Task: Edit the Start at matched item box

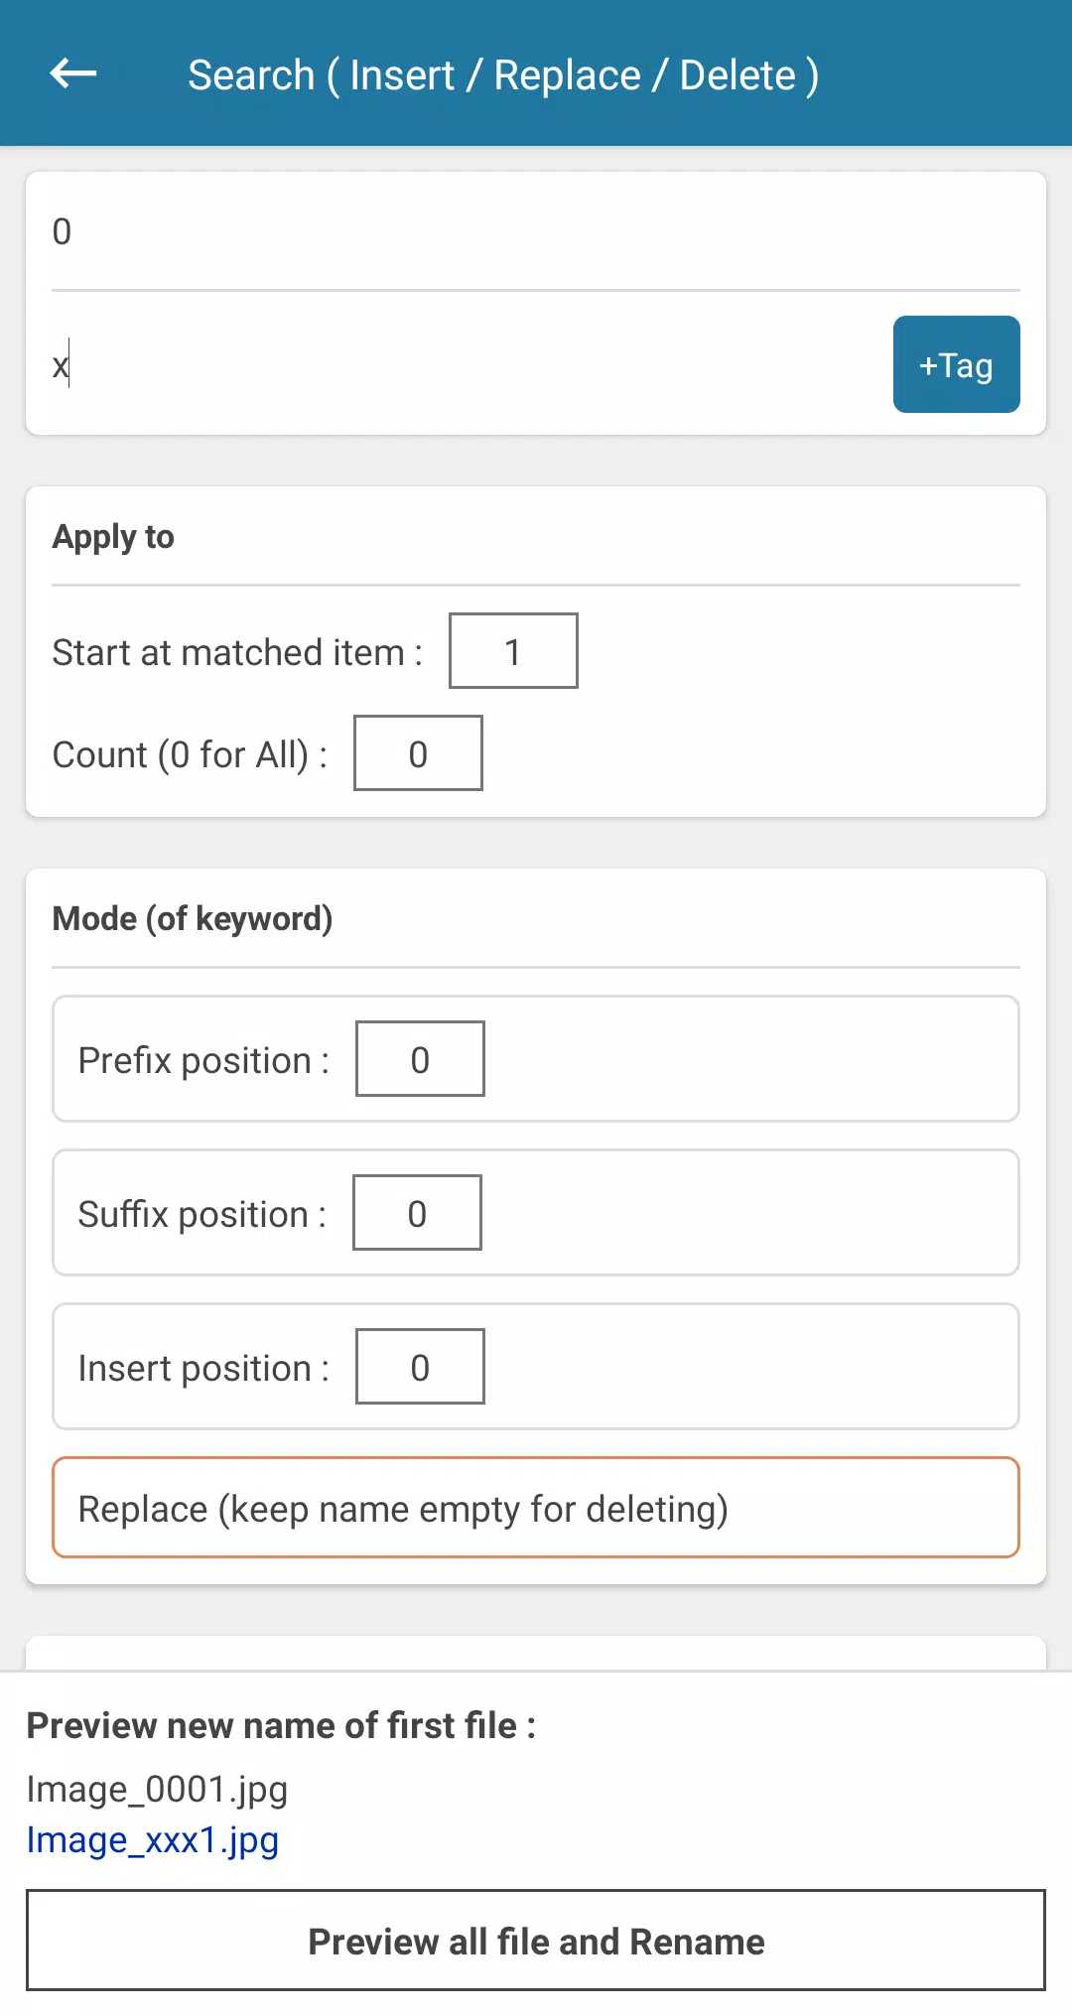Action: coord(513,651)
